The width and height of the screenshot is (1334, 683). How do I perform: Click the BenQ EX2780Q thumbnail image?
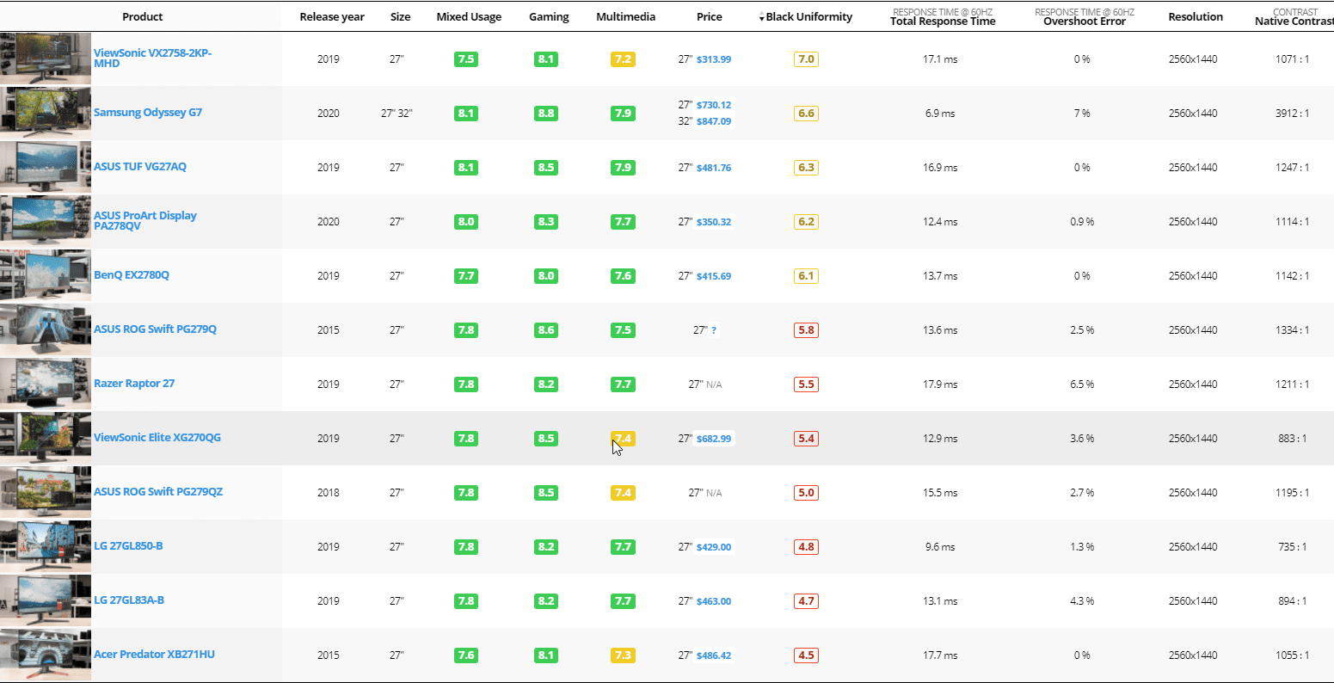click(x=46, y=275)
